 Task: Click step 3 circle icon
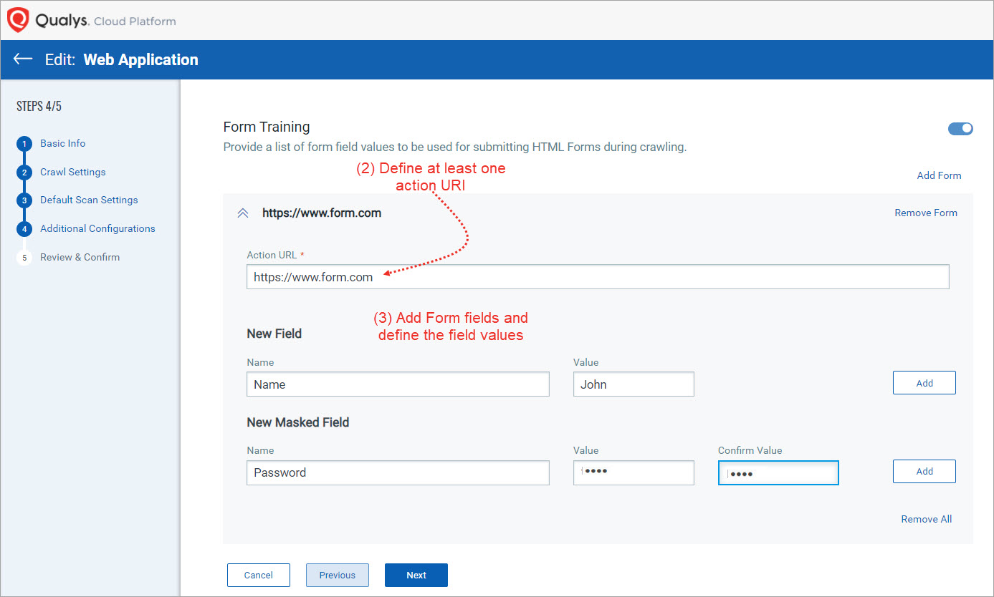pyautogui.click(x=24, y=200)
